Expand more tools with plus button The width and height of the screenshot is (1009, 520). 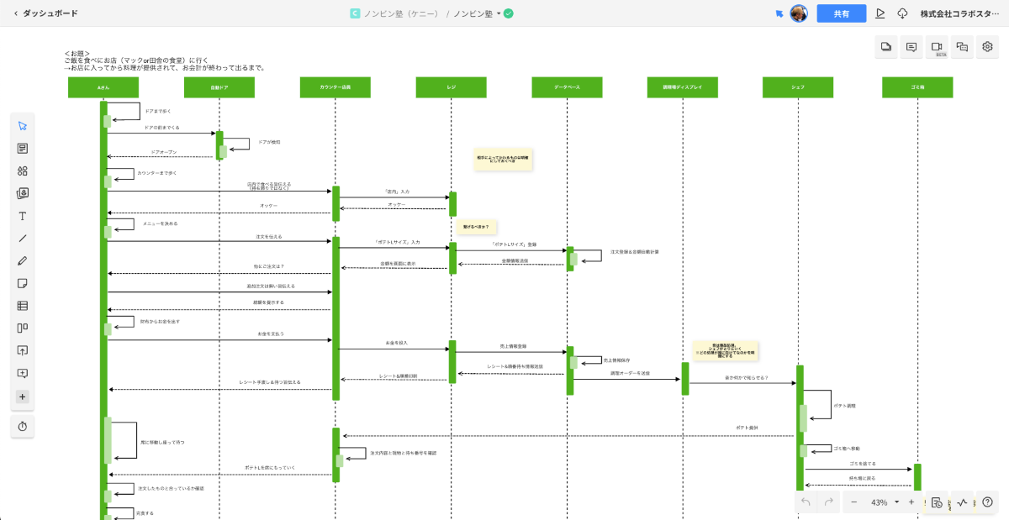23,397
